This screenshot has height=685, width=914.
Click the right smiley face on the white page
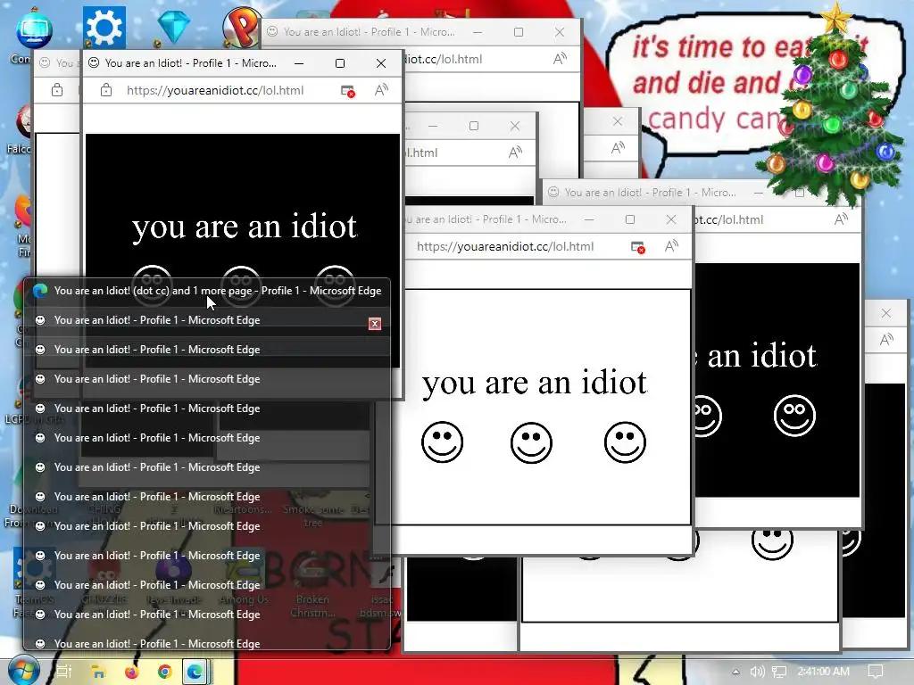625,442
